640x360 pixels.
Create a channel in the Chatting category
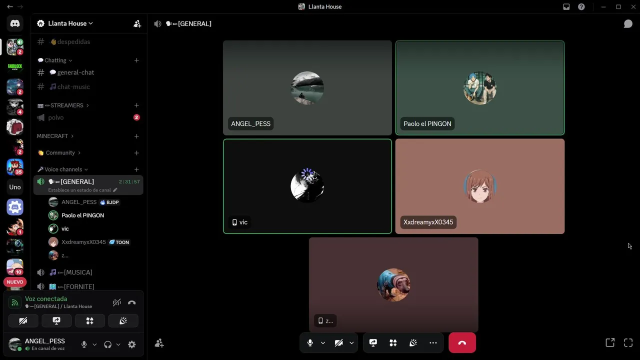tap(136, 60)
